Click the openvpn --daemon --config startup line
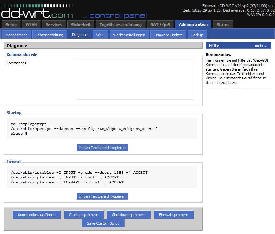The image size is (275, 234). coord(84,129)
